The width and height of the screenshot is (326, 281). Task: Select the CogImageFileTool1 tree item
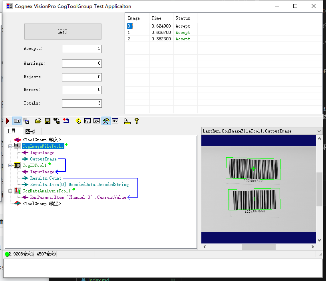pos(43,146)
